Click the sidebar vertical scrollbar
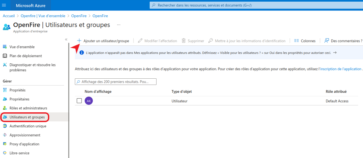The width and height of the screenshot is (363, 158). pyautogui.click(x=69, y=100)
